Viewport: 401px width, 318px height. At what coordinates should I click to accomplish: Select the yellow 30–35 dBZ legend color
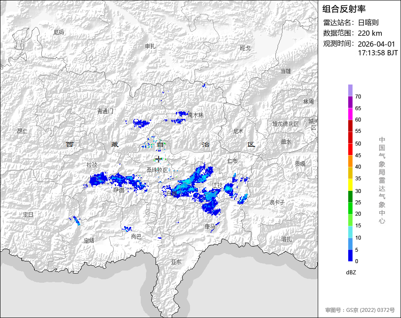click(x=350, y=185)
